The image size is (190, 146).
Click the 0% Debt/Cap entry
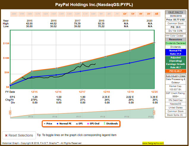coord(175,100)
